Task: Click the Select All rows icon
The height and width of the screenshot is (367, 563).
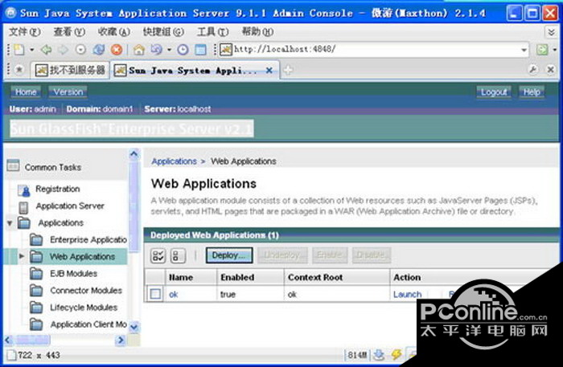Action: click(x=158, y=255)
